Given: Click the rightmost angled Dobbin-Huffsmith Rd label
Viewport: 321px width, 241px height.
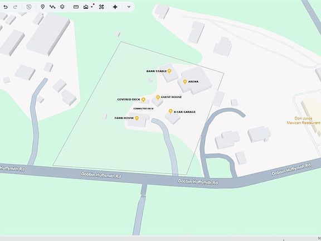Looking at the screenshot, I should coord(291,169).
